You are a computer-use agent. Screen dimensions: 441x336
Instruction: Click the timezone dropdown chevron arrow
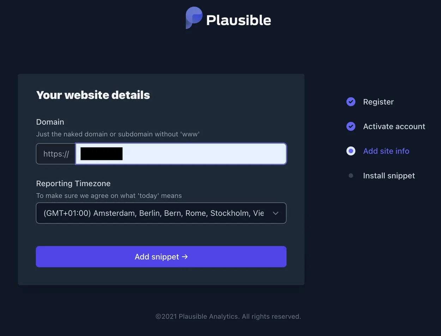(276, 213)
